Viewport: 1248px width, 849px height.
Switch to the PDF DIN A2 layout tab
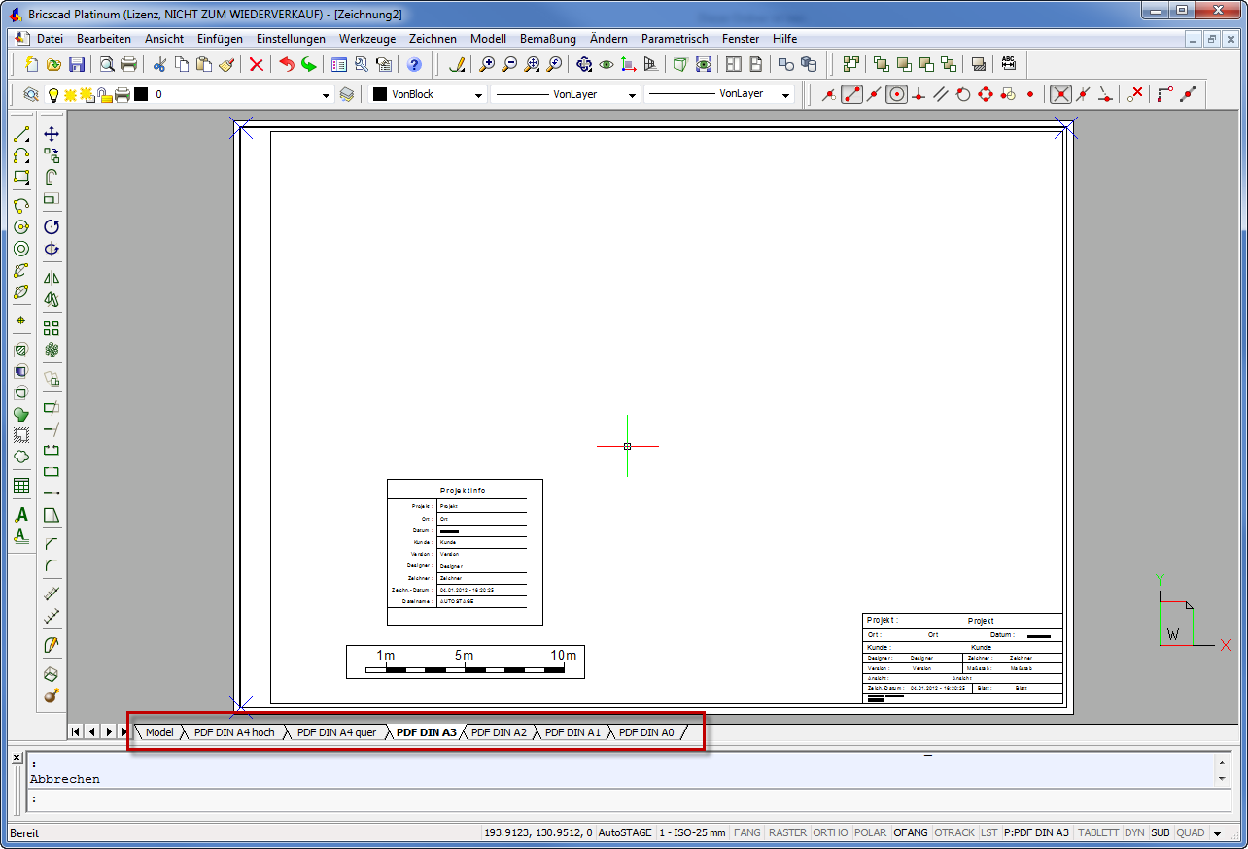coord(499,732)
